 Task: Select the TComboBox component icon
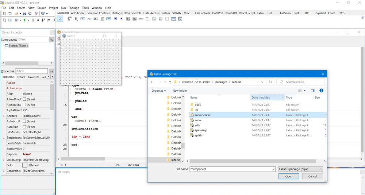[x=135, y=19]
